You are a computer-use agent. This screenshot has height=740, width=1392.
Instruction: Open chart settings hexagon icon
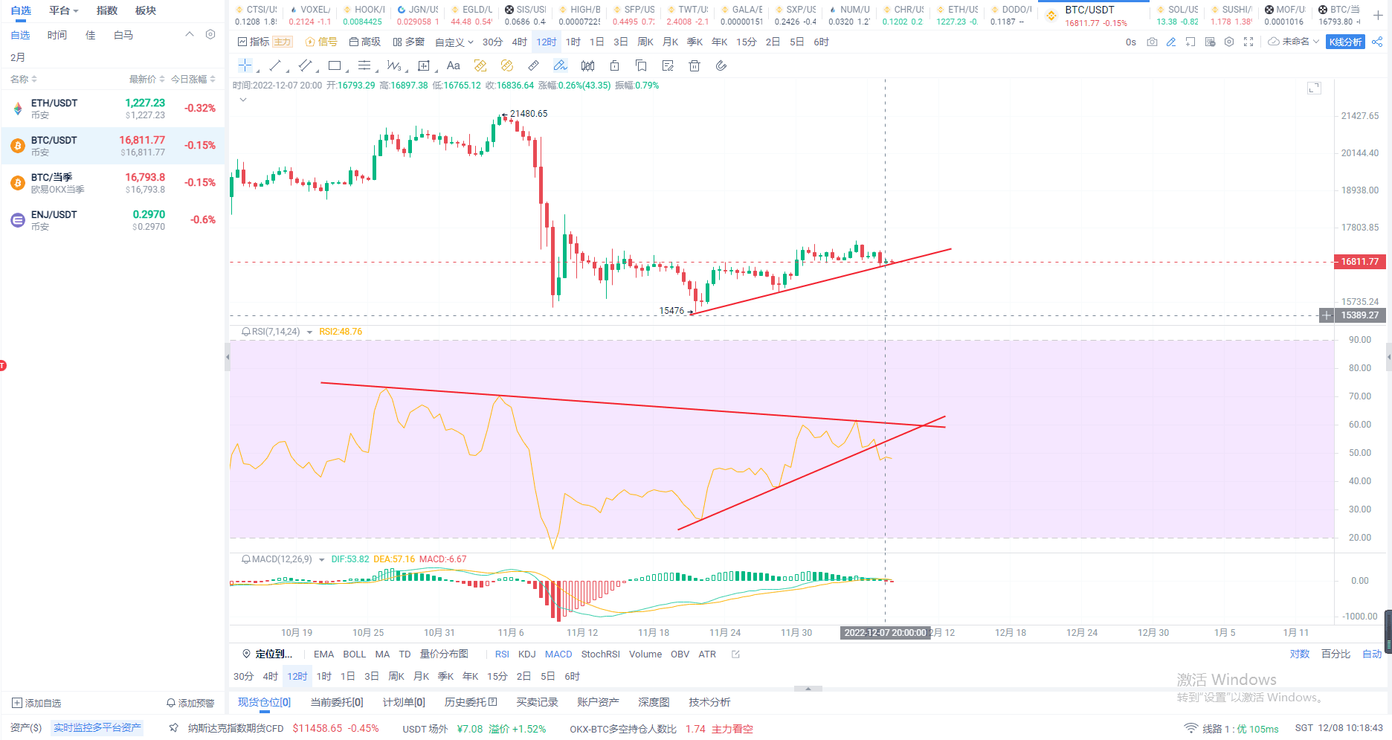(1229, 42)
